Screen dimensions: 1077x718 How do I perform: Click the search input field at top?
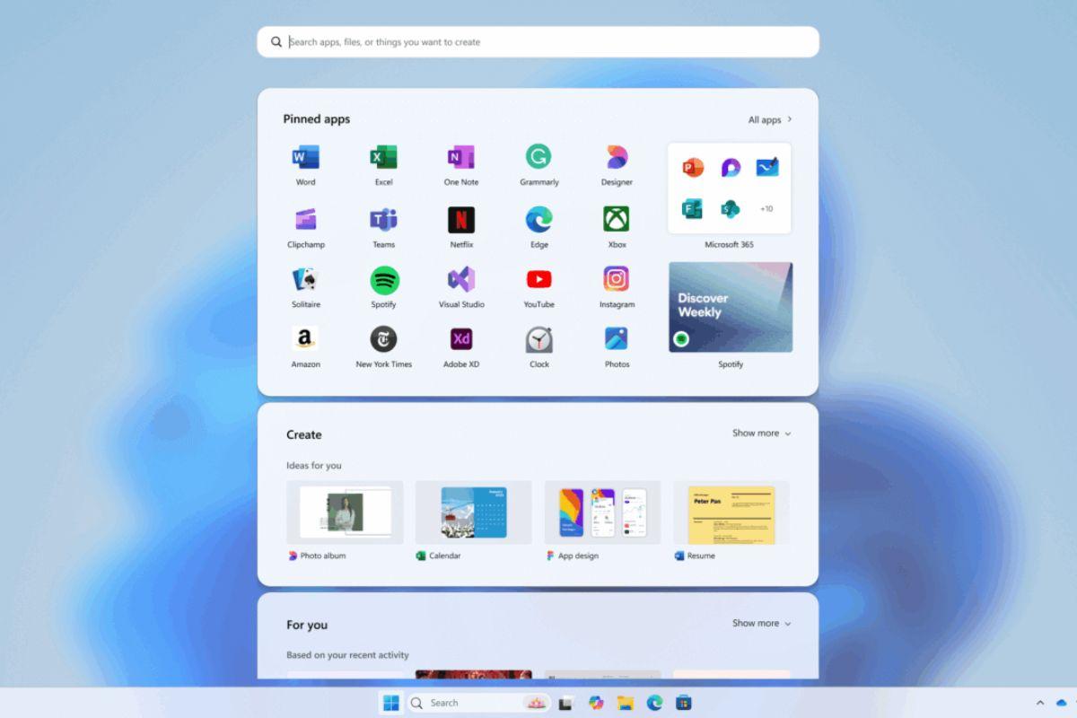(538, 41)
